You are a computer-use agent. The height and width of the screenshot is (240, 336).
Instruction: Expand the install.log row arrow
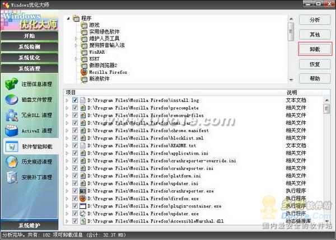[67, 100]
